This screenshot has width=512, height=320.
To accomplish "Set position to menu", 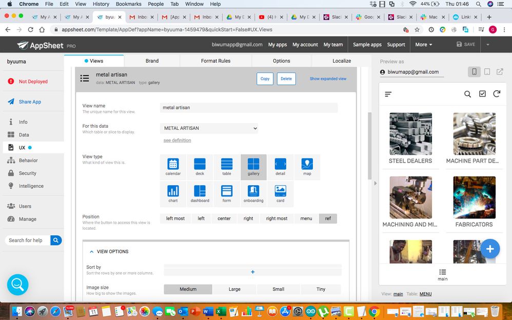I will pos(306,218).
